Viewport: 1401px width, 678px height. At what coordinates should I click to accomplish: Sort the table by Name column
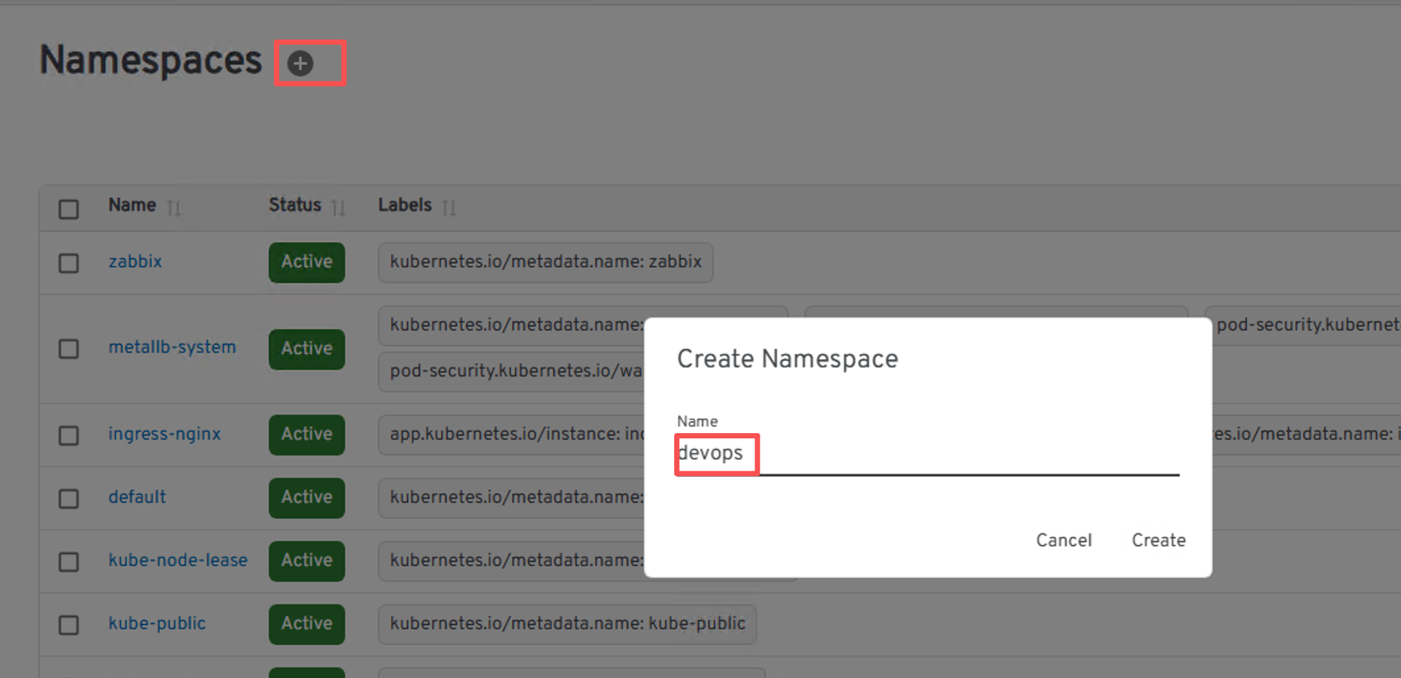[x=174, y=208]
